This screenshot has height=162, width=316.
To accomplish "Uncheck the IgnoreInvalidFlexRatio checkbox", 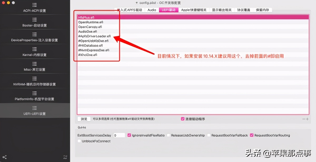I will tap(129, 135).
